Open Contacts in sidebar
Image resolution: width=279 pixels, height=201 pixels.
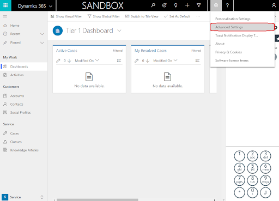(x=23, y=104)
